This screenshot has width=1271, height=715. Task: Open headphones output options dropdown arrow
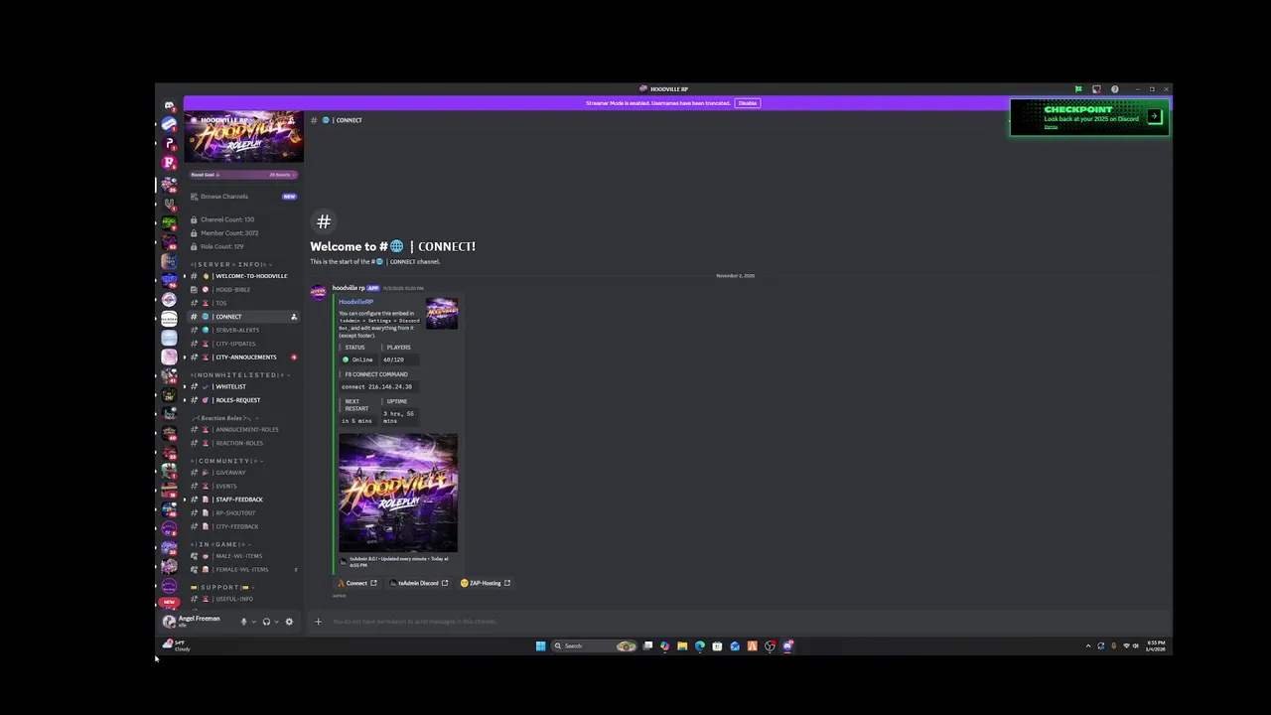pyautogui.click(x=276, y=622)
